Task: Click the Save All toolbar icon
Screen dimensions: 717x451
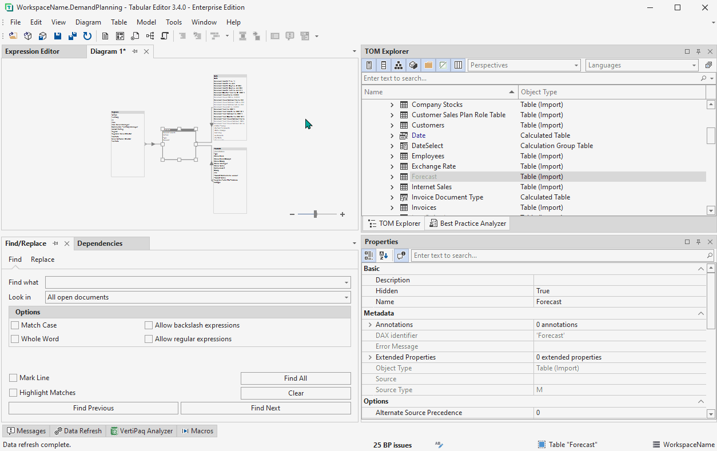Action: pyautogui.click(x=72, y=35)
